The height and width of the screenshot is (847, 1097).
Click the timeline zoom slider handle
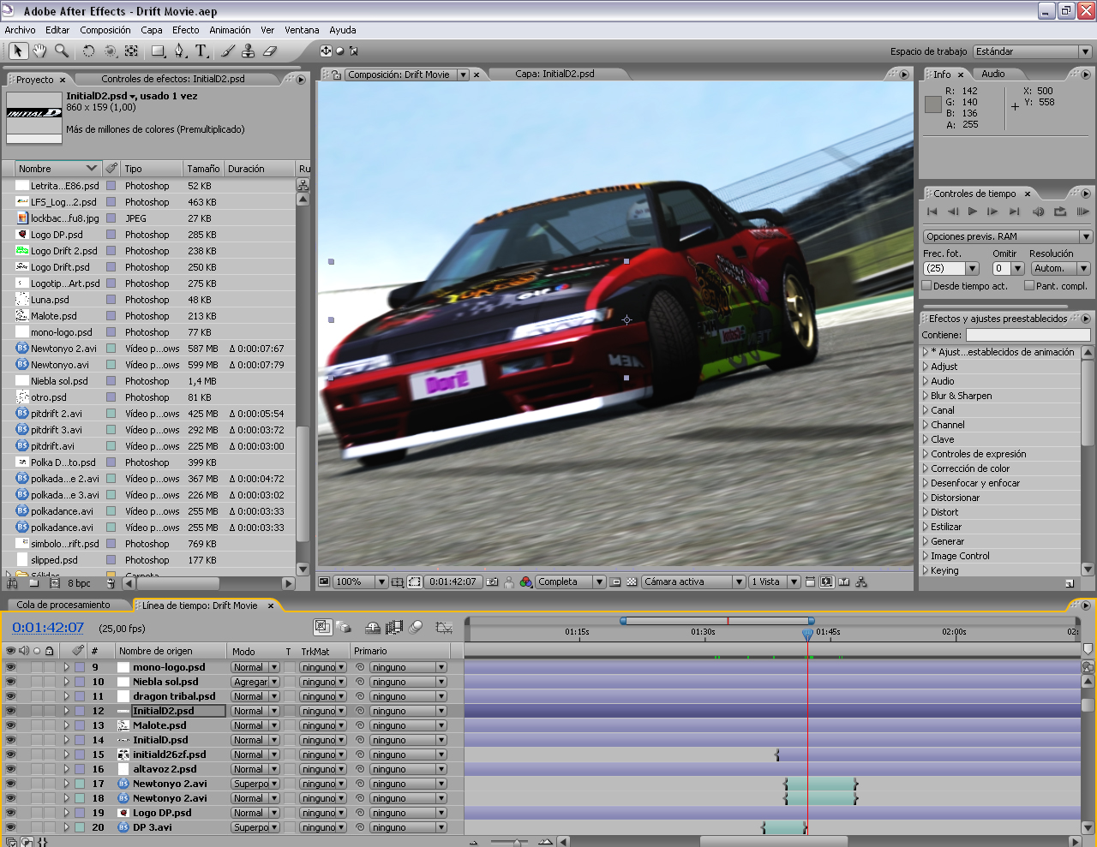click(517, 843)
